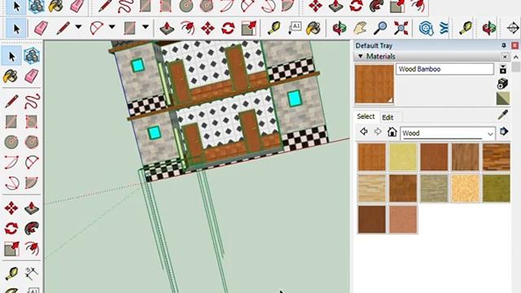Close the Materials panel with its x
This screenshot has width=521, height=293.
[505, 56]
